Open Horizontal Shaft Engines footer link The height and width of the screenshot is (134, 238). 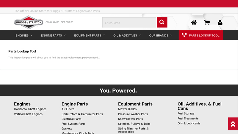point(30,109)
